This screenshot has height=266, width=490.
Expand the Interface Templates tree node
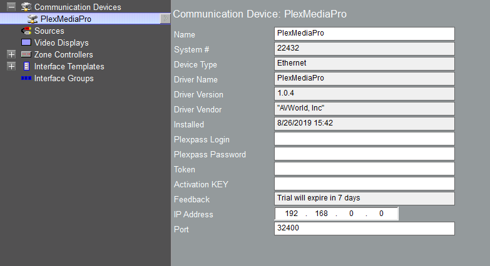pyautogui.click(x=11, y=66)
